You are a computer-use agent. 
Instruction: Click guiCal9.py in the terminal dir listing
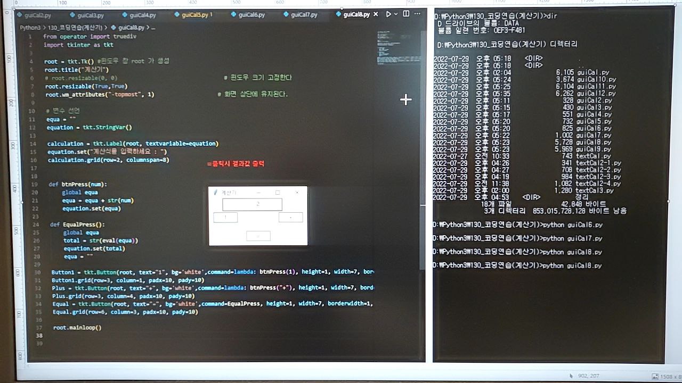pyautogui.click(x=594, y=149)
